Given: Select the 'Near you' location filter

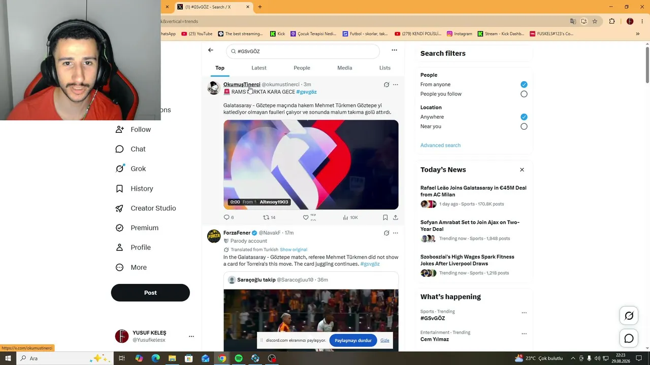Looking at the screenshot, I should pyautogui.click(x=524, y=126).
